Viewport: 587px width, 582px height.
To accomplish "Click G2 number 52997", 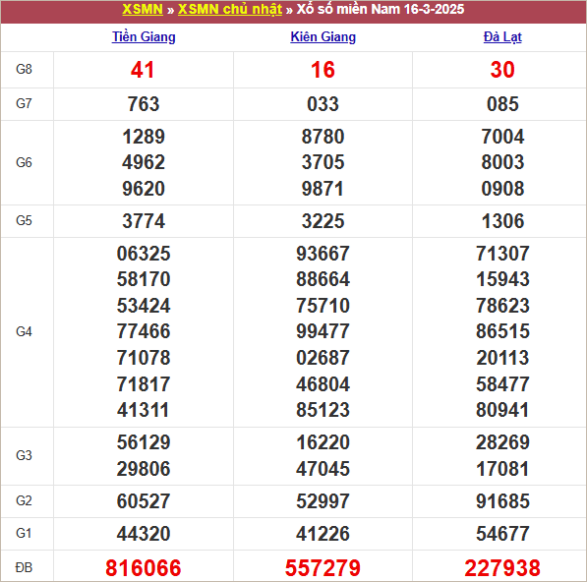I will click(323, 501).
